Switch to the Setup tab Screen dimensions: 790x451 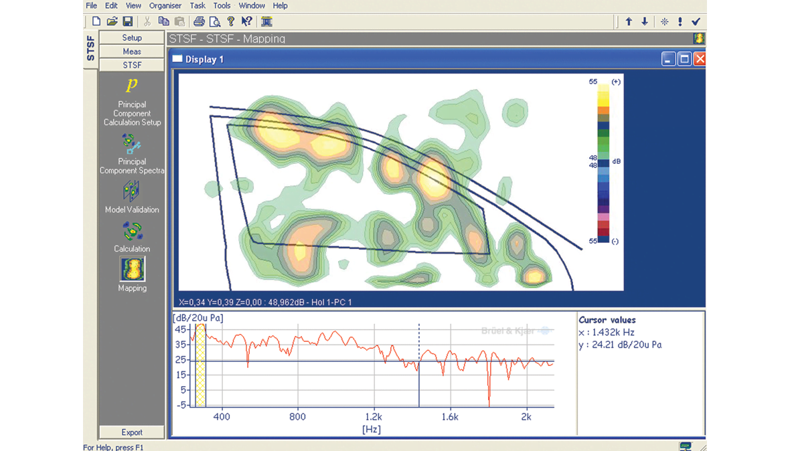pyautogui.click(x=132, y=38)
